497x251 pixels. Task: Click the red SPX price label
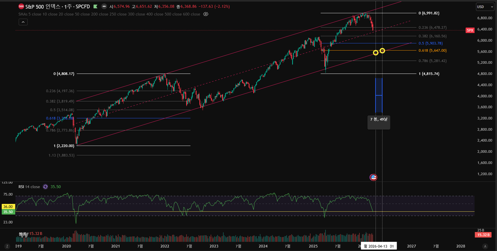click(470, 30)
